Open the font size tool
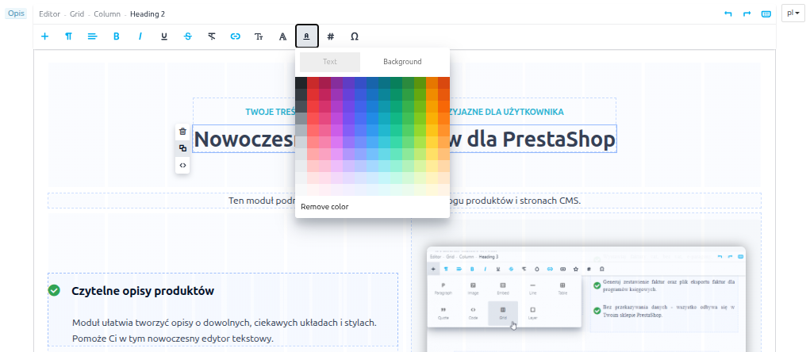This screenshot has width=810, height=352. tap(259, 36)
